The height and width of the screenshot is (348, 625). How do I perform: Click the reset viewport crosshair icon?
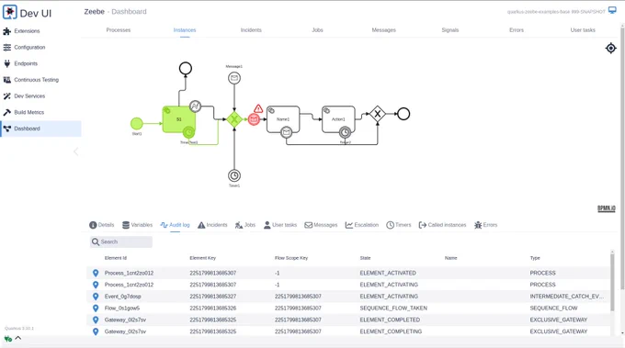[610, 48]
